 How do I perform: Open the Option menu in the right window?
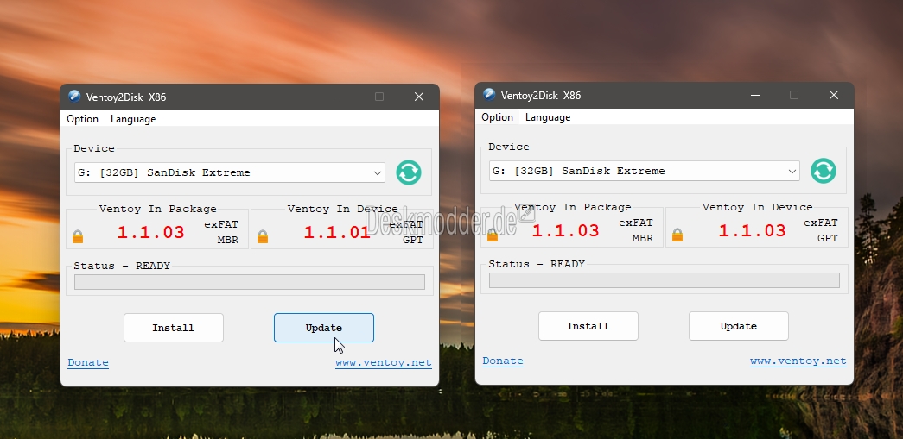coord(497,117)
